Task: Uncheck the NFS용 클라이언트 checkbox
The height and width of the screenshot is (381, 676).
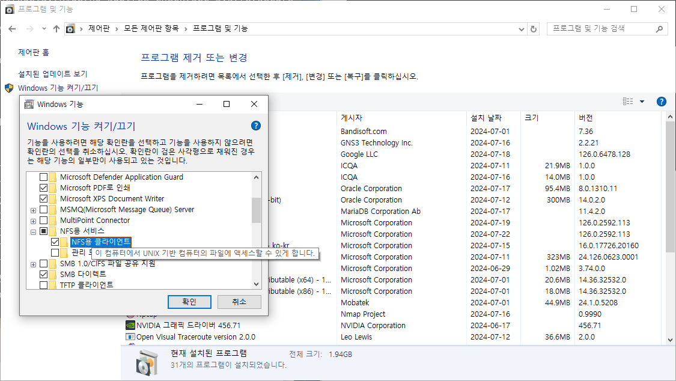Action: pyautogui.click(x=55, y=242)
